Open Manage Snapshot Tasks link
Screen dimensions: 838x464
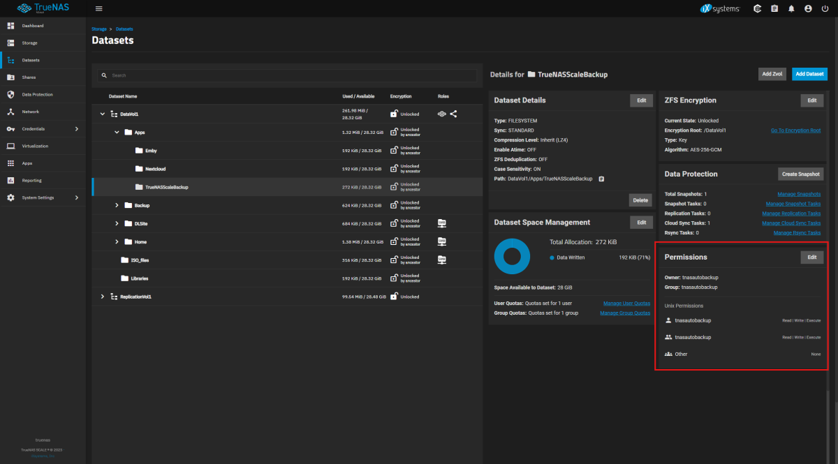click(x=793, y=204)
